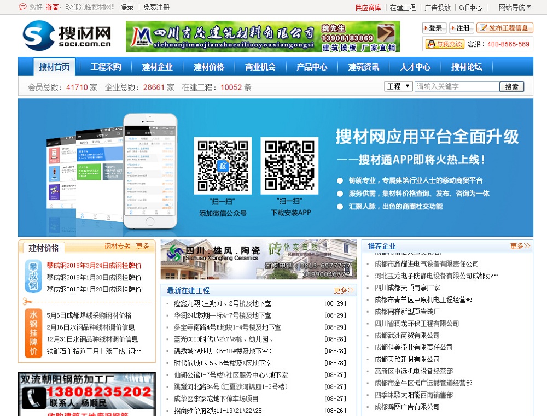Image resolution: width=547 pixels, height=416 pixels.
Task: Open company 成都市鑫耀进电气设备有限责任公司
Action: coord(426,263)
